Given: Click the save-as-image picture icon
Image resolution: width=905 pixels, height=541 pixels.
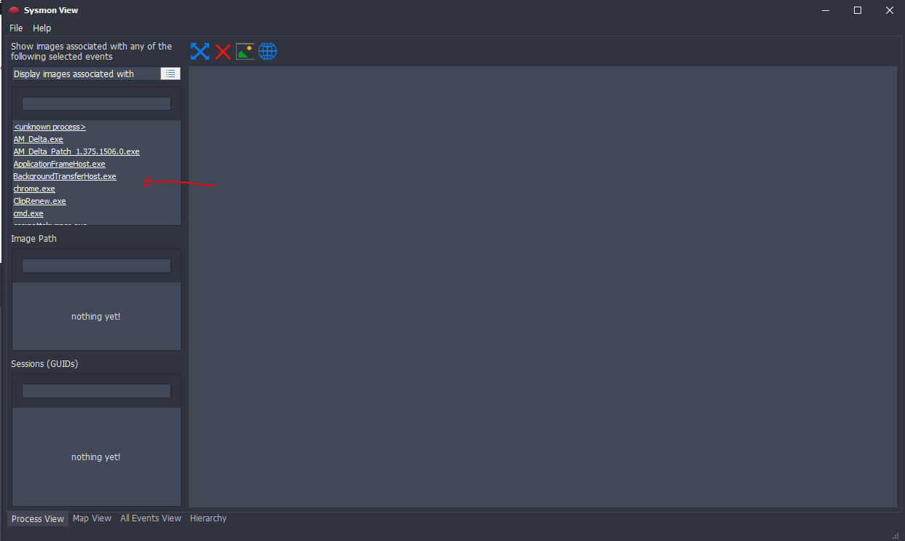Looking at the screenshot, I should tap(246, 51).
